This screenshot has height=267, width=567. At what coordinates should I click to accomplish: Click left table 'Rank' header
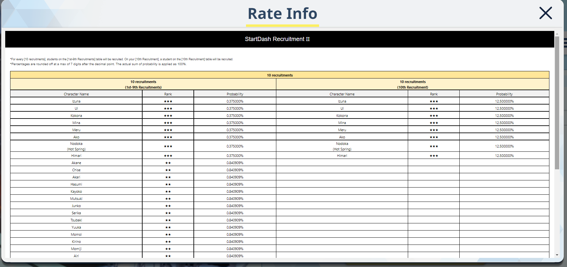click(168, 94)
